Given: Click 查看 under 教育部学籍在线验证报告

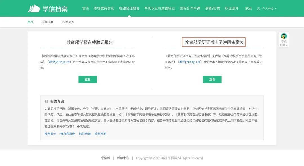Looking at the screenshot, I should click(88, 79).
